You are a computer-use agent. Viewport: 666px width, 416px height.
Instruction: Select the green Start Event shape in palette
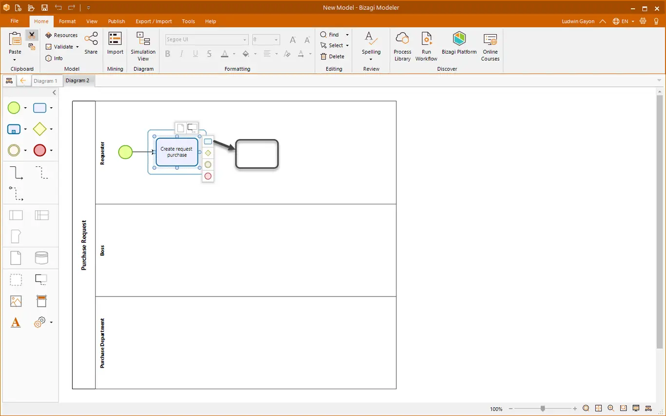coord(14,108)
